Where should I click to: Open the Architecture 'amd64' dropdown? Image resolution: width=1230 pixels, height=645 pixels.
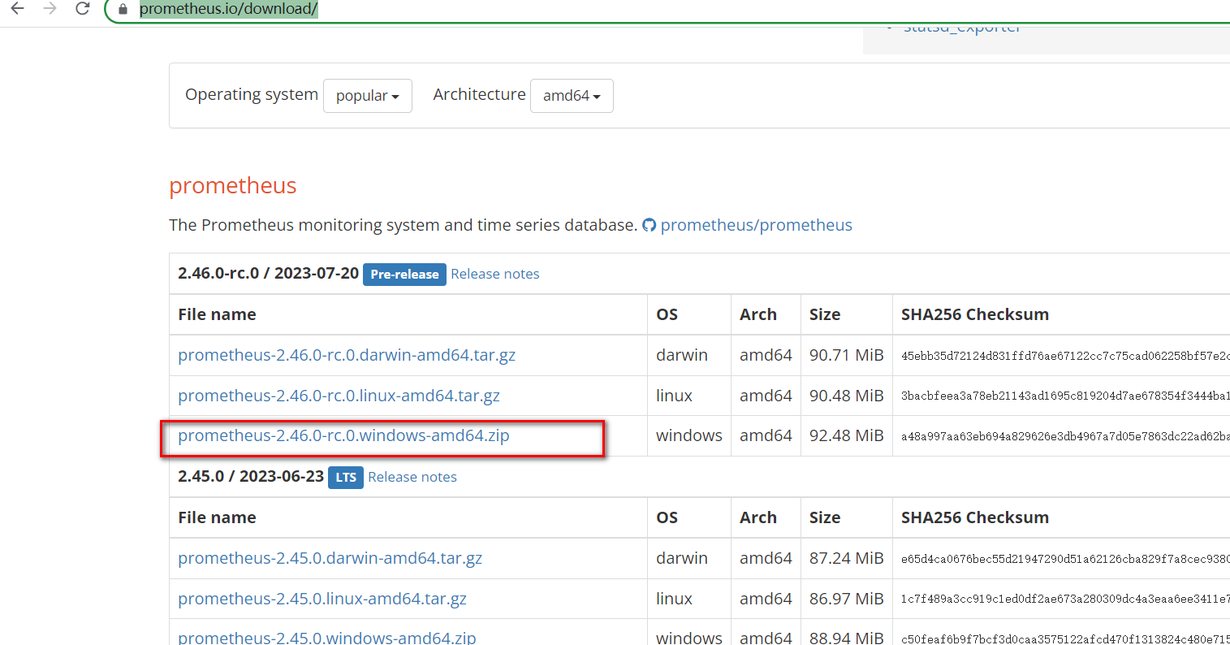point(572,96)
